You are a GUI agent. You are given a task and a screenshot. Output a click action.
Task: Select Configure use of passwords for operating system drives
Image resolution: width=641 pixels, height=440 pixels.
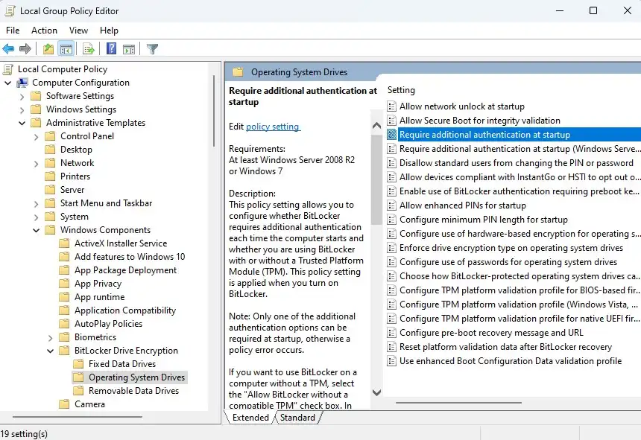(x=514, y=262)
